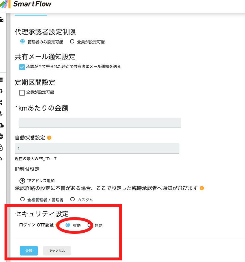Open the lock sidebar icon

click(x=1, y=148)
